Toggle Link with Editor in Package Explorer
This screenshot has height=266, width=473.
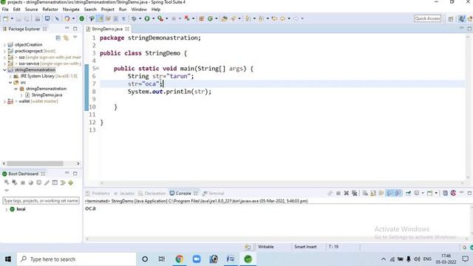pos(66,38)
